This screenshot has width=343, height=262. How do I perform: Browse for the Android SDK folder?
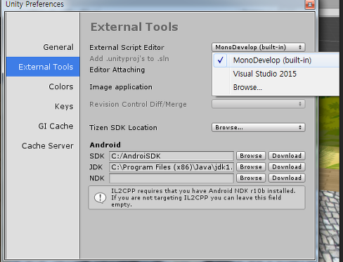click(251, 156)
